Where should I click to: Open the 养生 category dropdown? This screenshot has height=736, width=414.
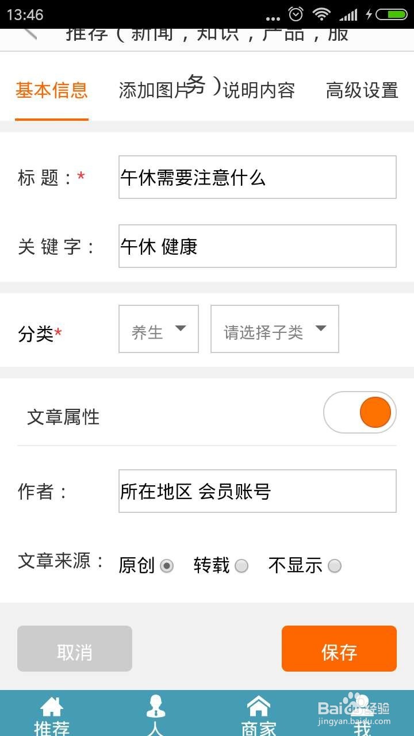coord(159,329)
